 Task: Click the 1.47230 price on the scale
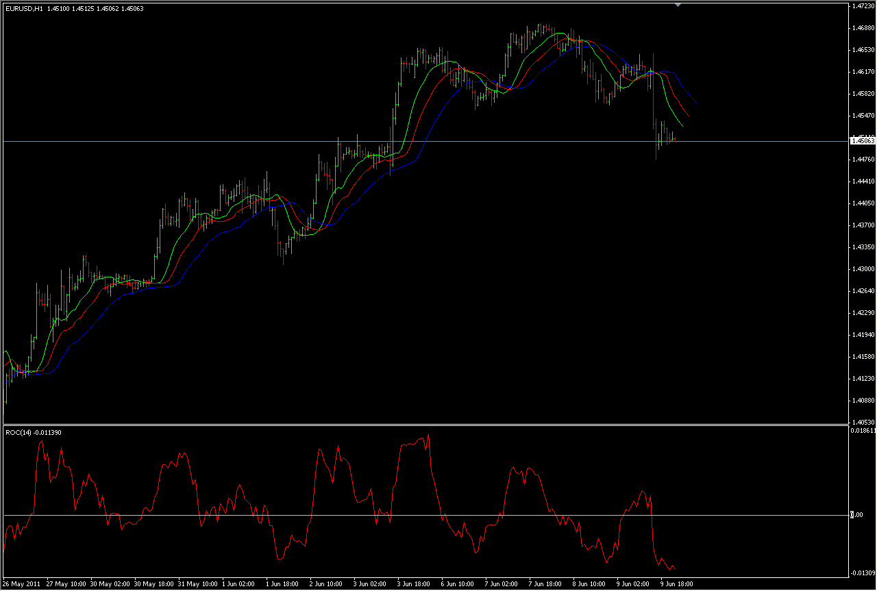[x=862, y=6]
